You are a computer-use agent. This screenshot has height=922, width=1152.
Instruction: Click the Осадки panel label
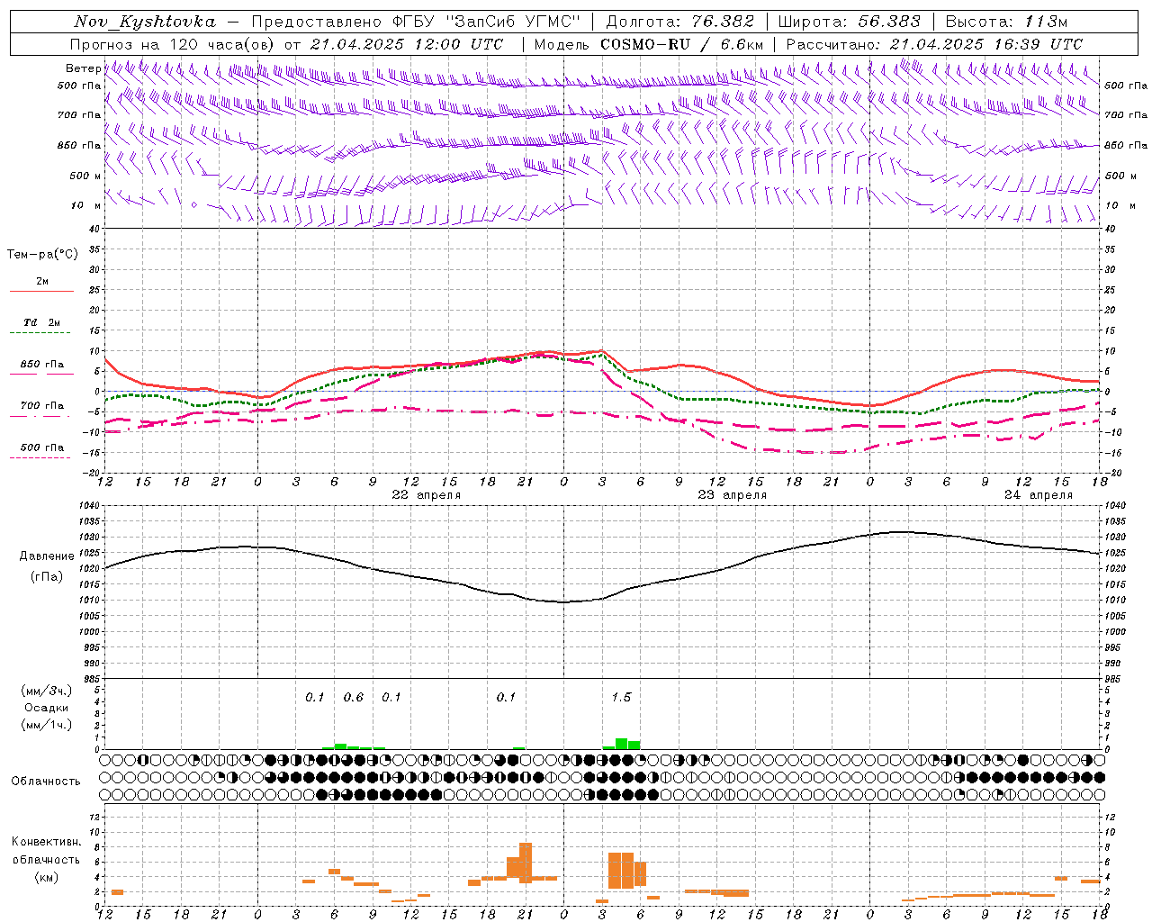pos(47,708)
